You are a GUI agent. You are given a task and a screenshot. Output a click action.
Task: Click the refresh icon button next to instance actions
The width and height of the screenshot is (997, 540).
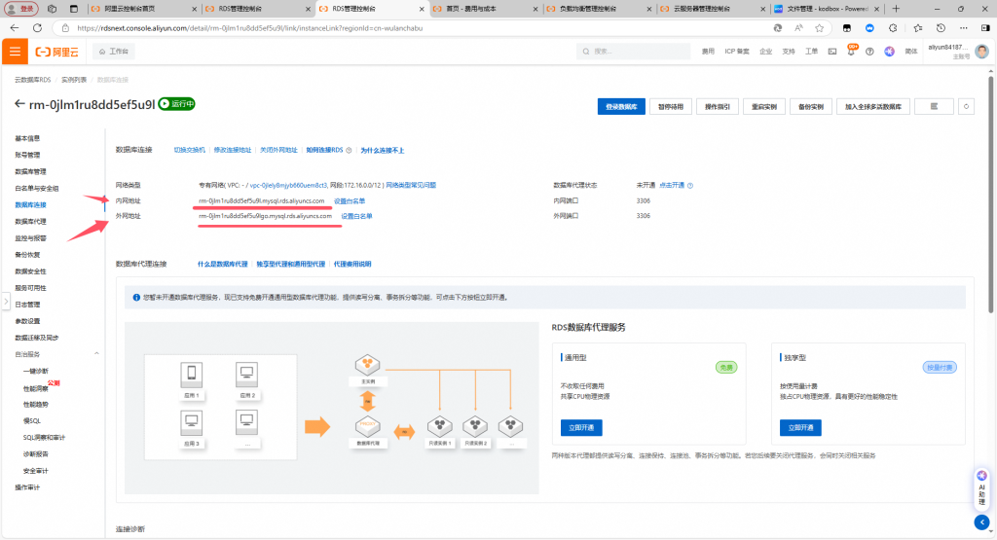966,106
